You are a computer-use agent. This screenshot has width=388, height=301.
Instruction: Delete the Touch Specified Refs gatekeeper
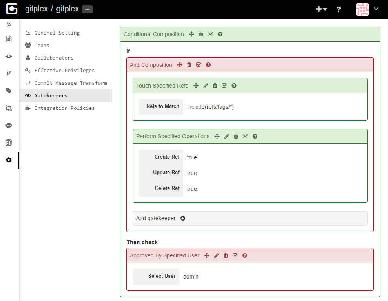tap(215, 86)
